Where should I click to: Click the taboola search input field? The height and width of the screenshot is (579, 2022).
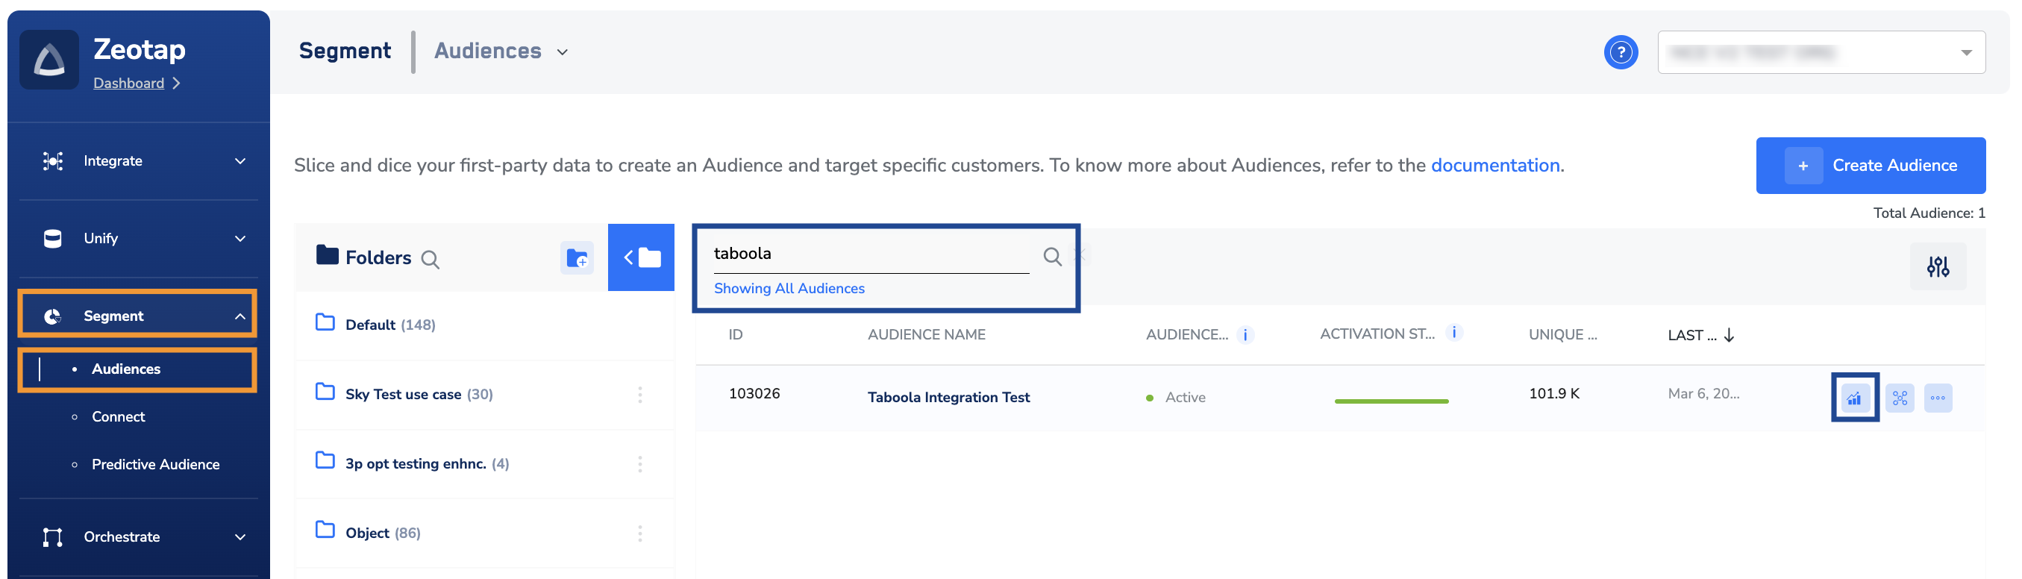pos(870,254)
